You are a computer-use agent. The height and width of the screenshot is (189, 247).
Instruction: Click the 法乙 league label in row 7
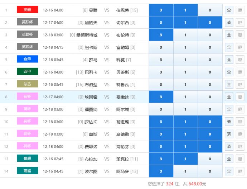pyautogui.click(x=27, y=84)
